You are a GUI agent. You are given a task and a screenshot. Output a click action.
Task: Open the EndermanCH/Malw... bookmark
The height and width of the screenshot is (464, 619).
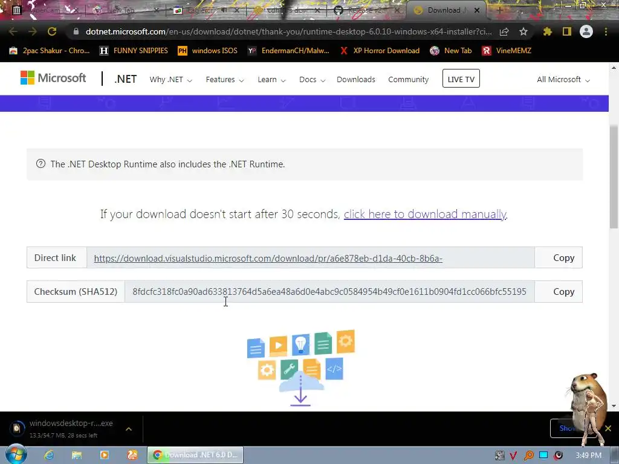(x=288, y=51)
